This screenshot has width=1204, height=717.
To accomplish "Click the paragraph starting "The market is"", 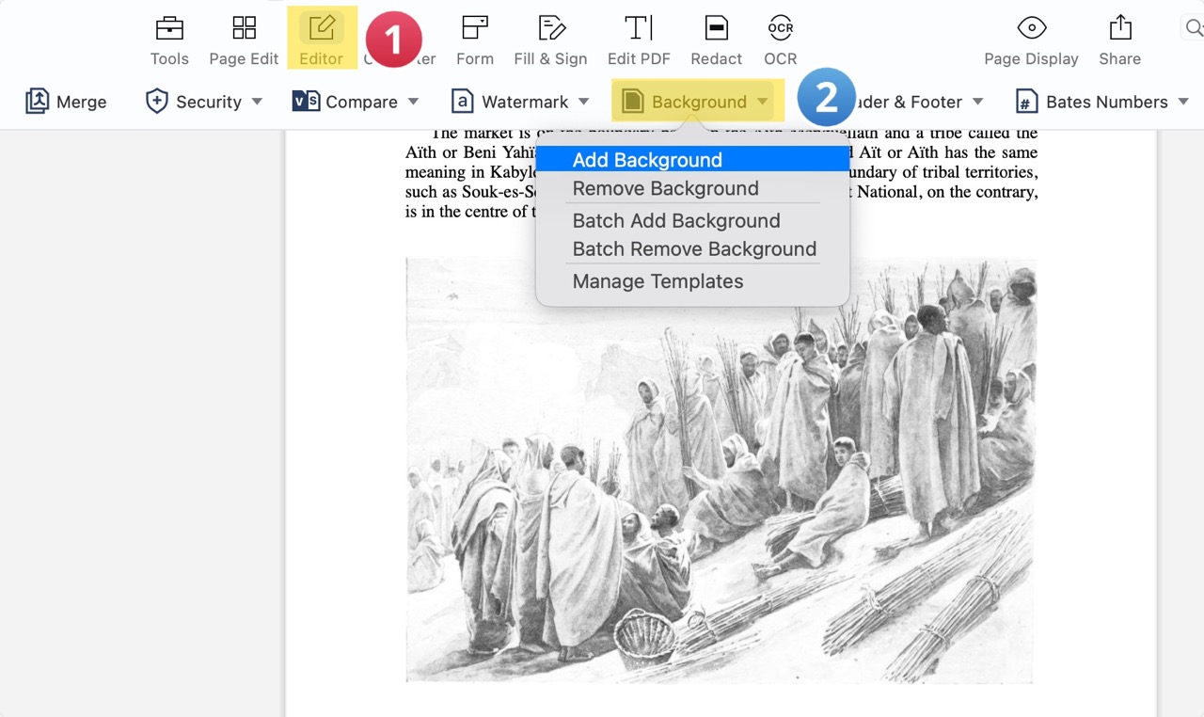I will tap(721, 172).
